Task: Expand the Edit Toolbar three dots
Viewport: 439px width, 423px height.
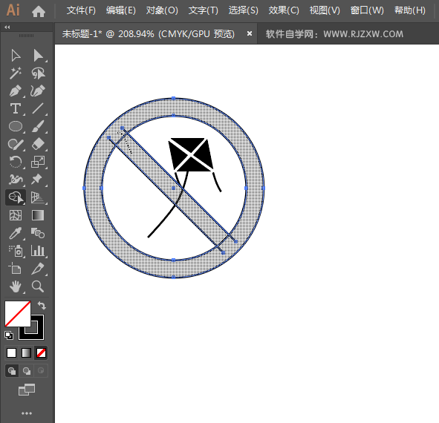Action: [27, 413]
